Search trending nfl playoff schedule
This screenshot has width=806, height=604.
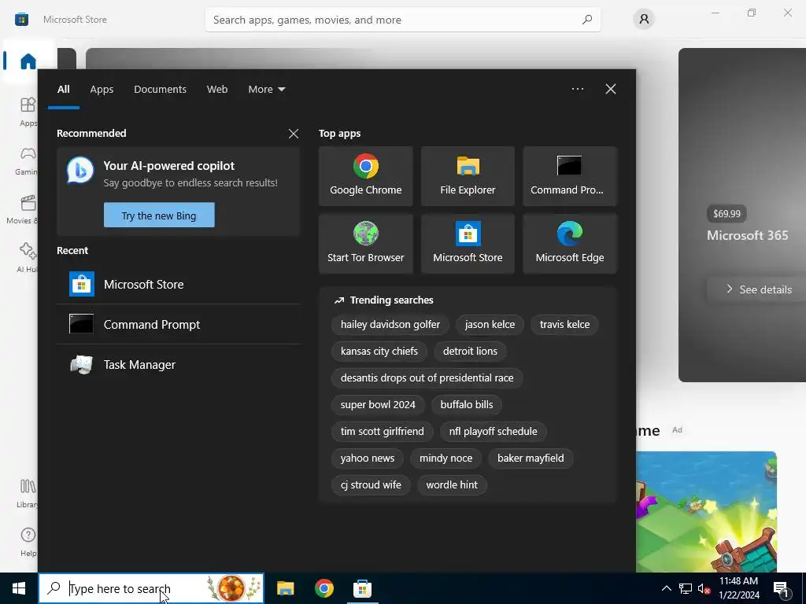tap(493, 432)
